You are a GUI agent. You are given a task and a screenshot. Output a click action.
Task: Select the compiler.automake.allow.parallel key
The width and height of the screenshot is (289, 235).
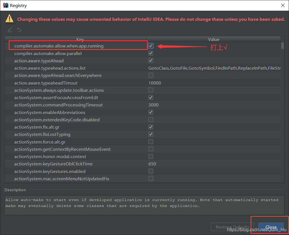pos(48,54)
